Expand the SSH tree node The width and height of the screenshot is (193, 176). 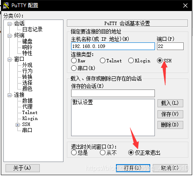pos(17,125)
